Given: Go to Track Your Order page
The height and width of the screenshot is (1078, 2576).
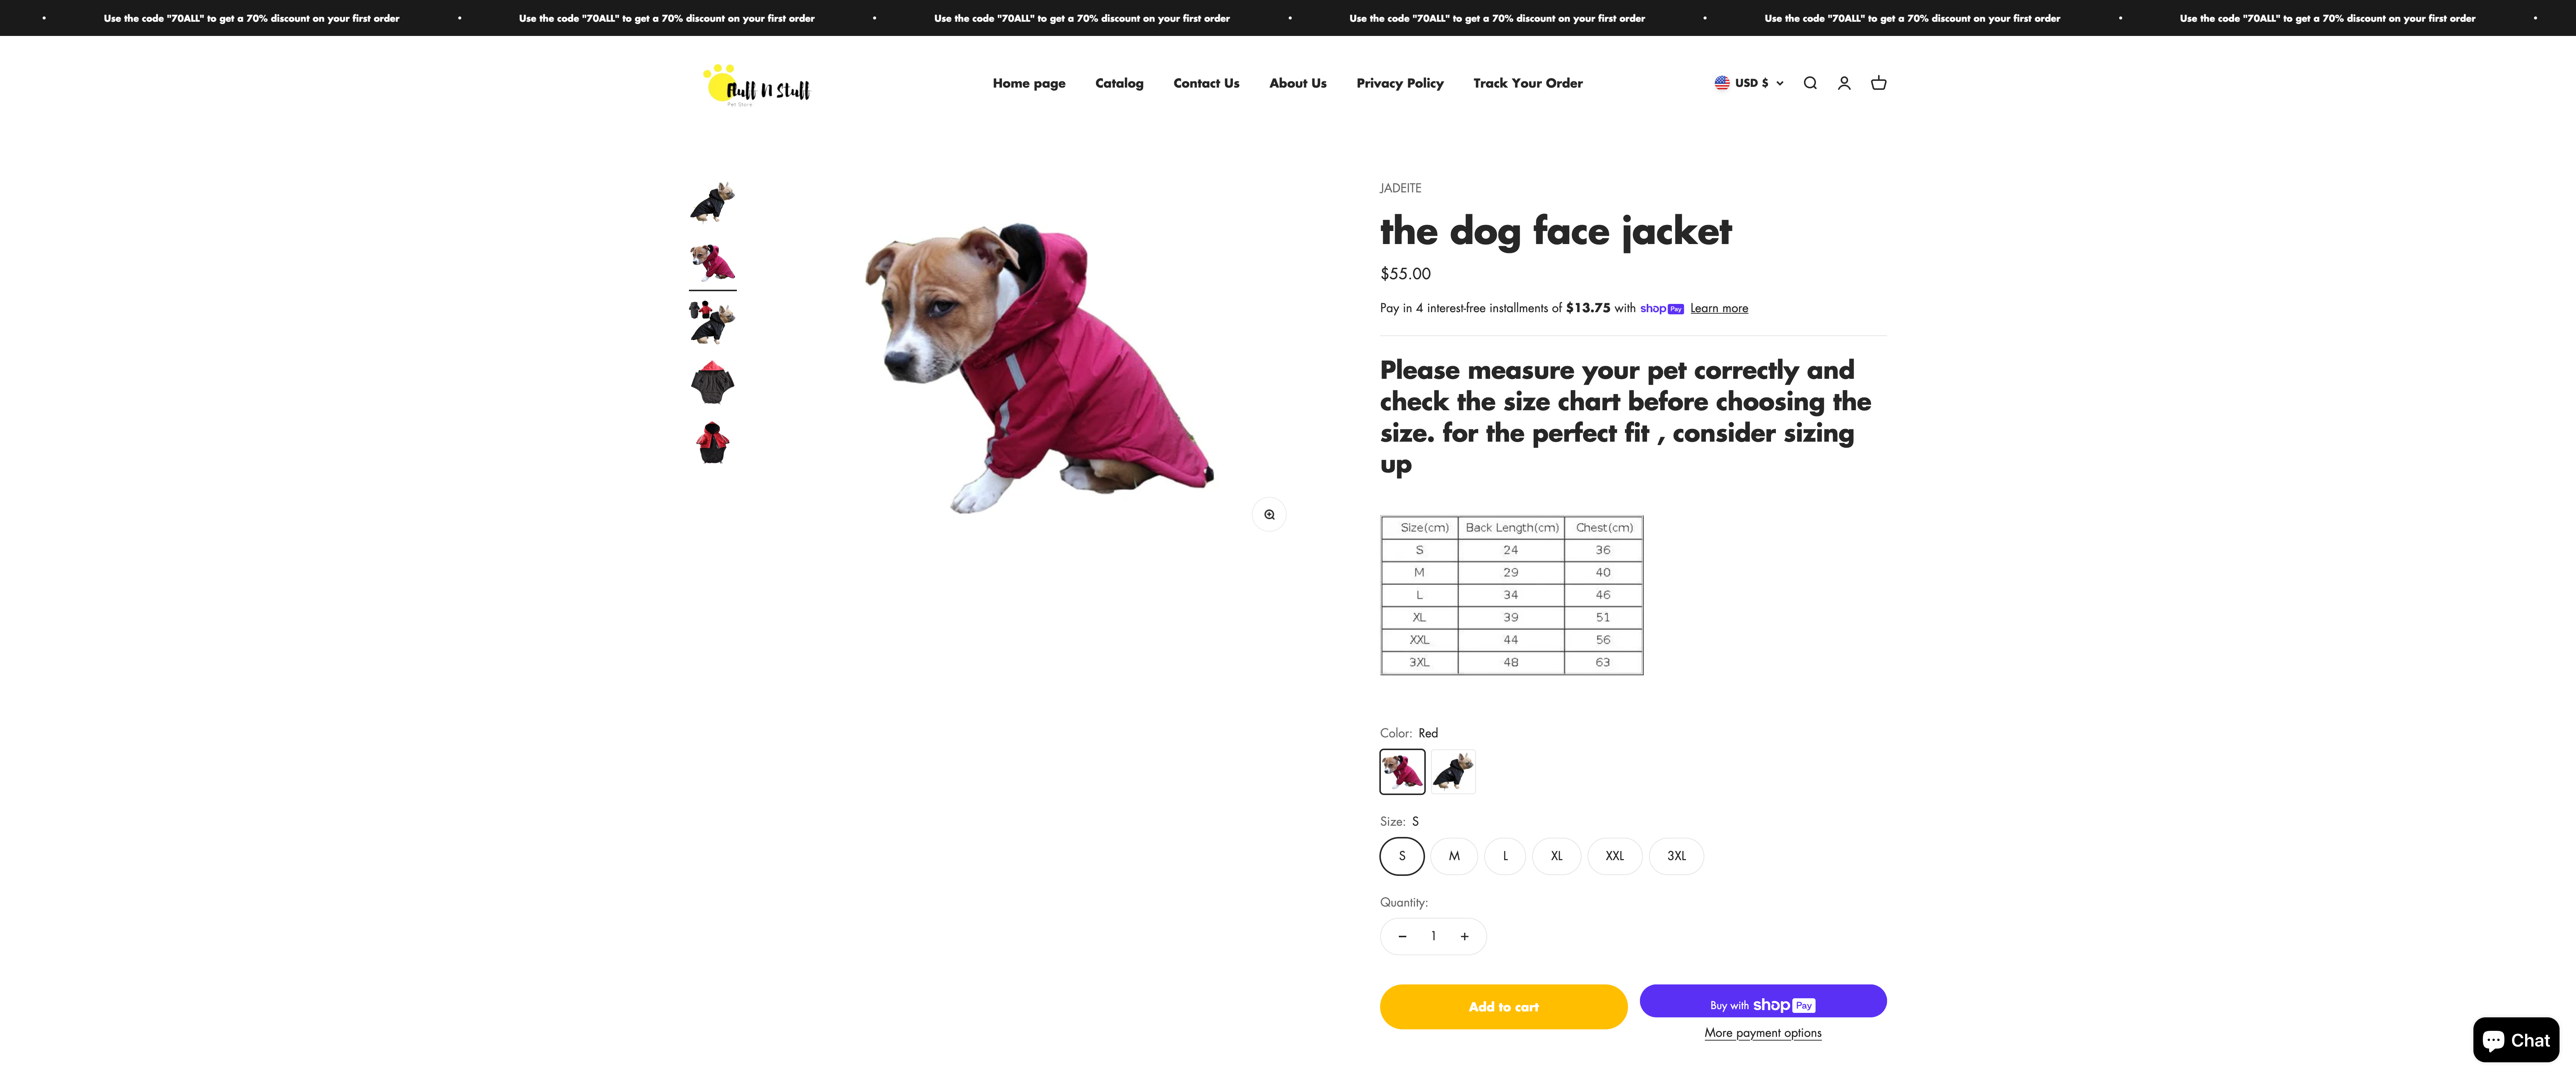Looking at the screenshot, I should (x=1527, y=83).
